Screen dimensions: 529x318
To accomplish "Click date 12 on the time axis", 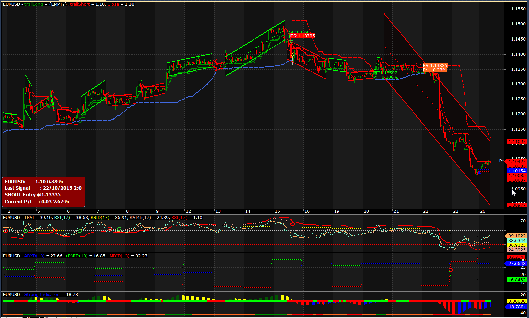I will 188,211.
